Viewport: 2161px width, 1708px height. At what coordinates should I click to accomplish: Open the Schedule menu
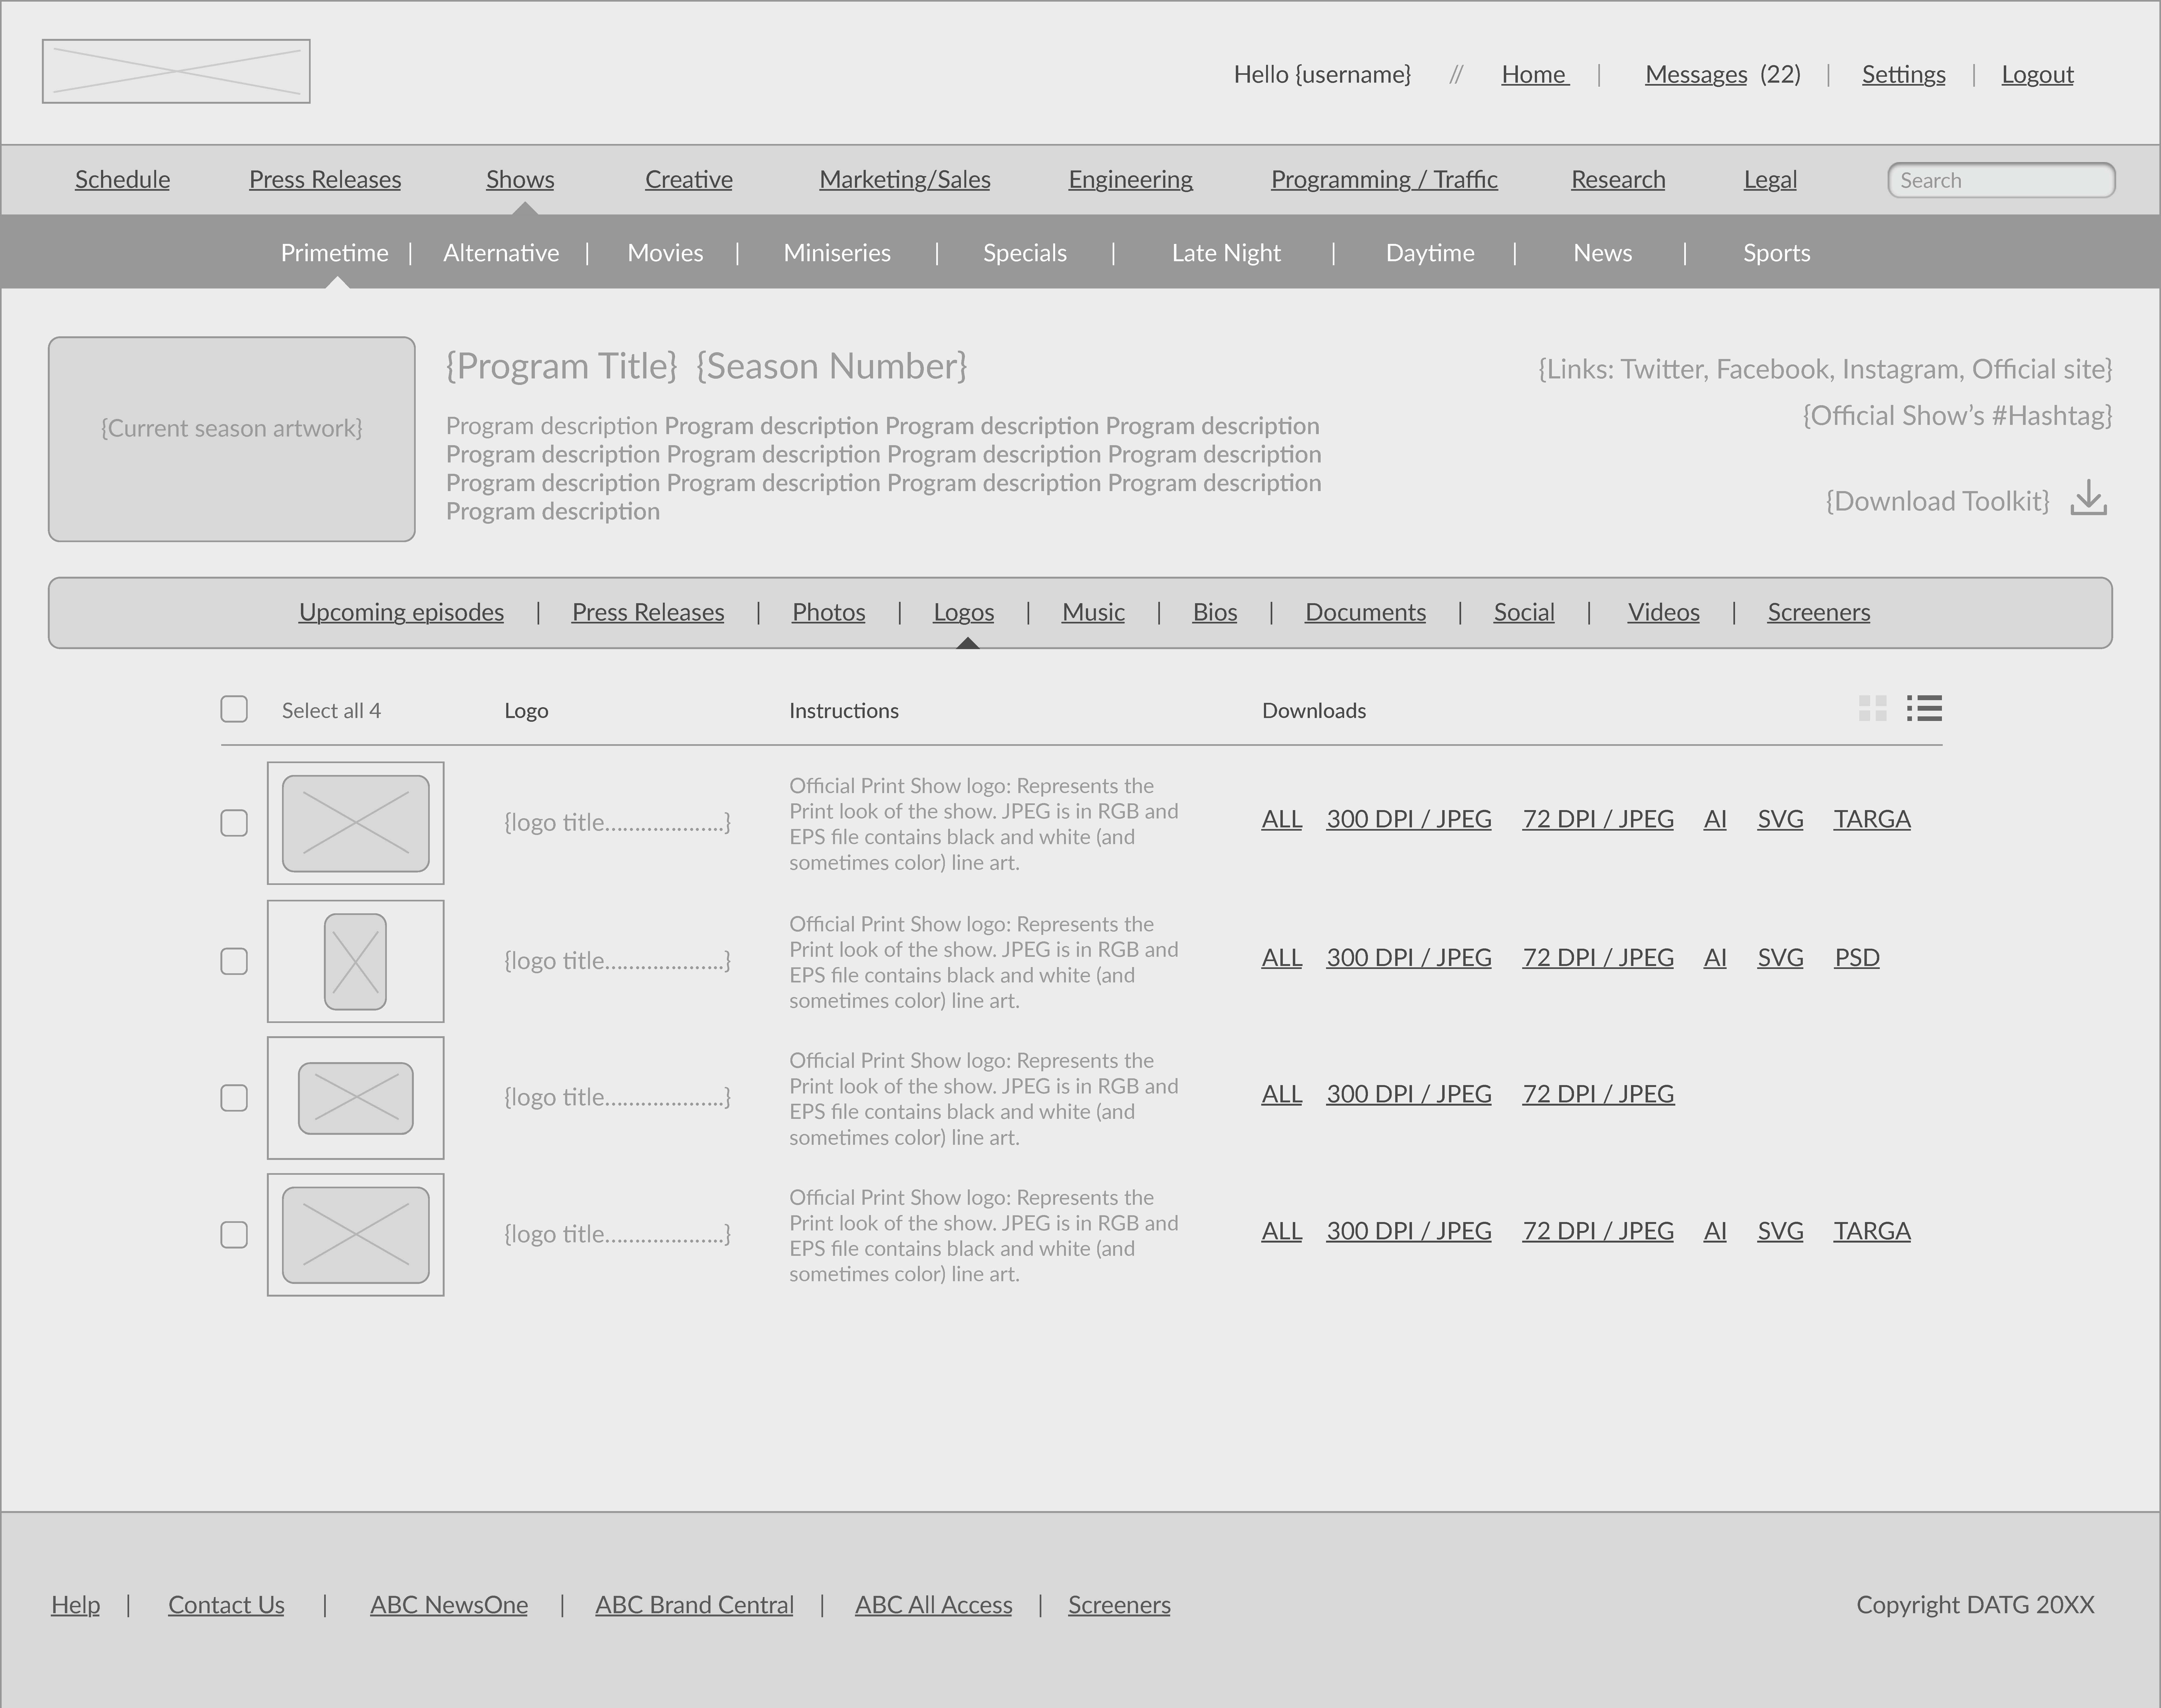point(122,180)
